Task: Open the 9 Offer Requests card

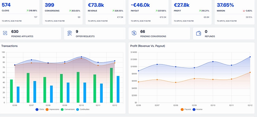Action: [x=95, y=33]
